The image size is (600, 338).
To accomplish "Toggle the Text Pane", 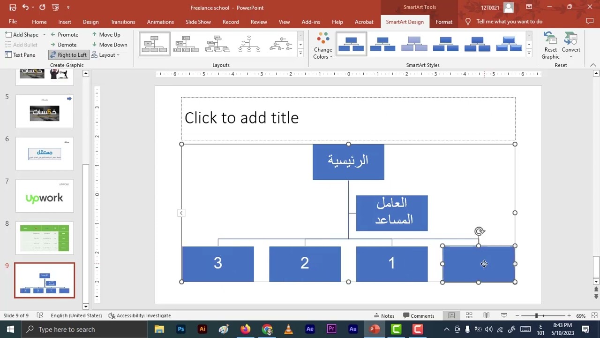I will pos(20,55).
